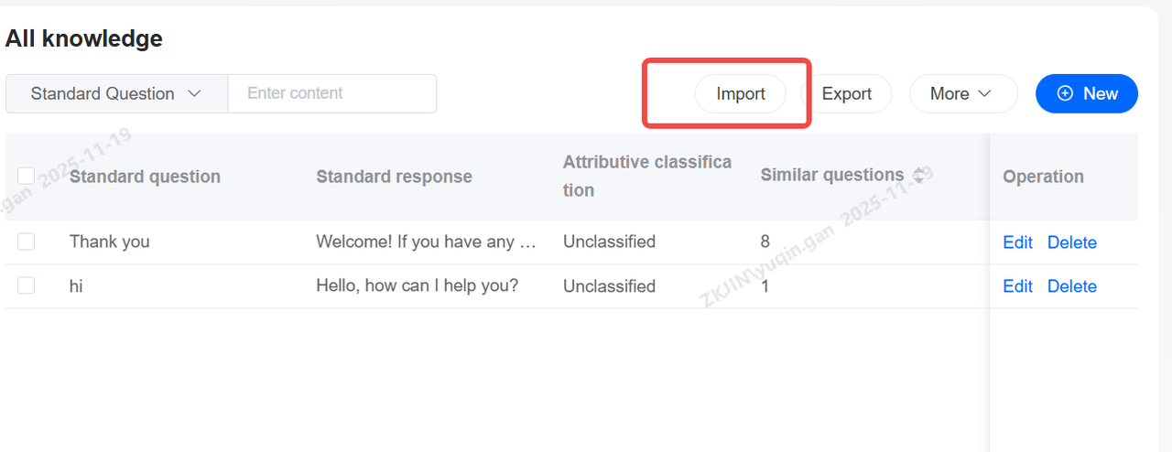Toggle the select-all checkbox in table header
The height and width of the screenshot is (452, 1172).
(27, 176)
